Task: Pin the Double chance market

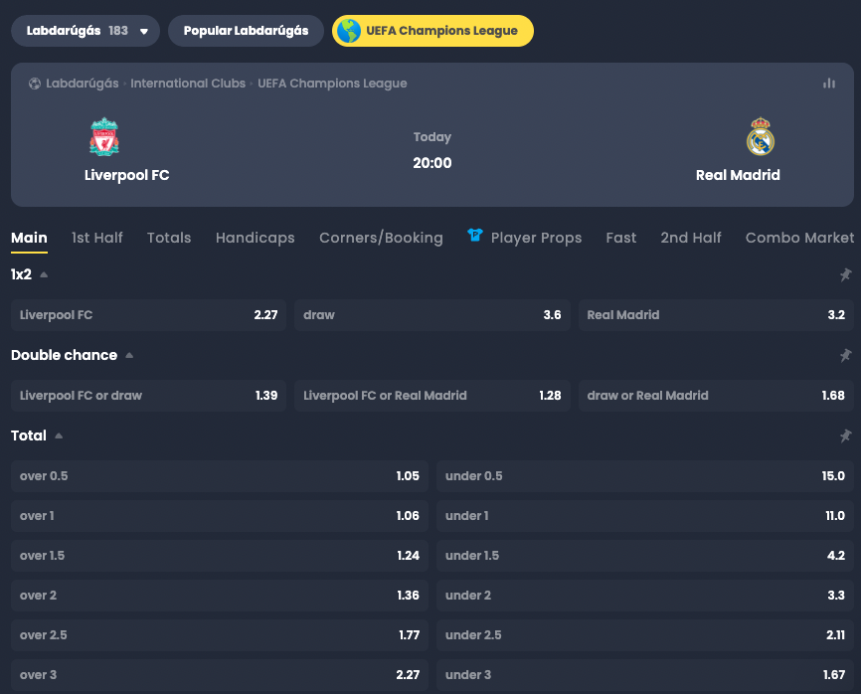Action: pos(846,356)
